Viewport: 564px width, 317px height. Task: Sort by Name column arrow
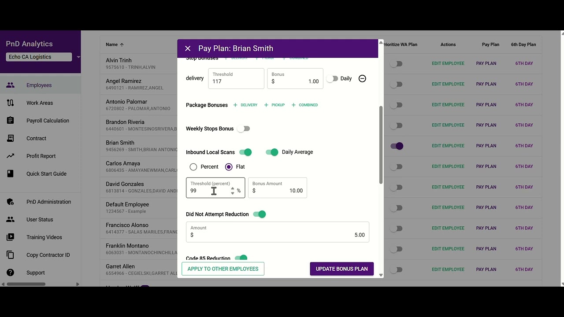point(122,44)
